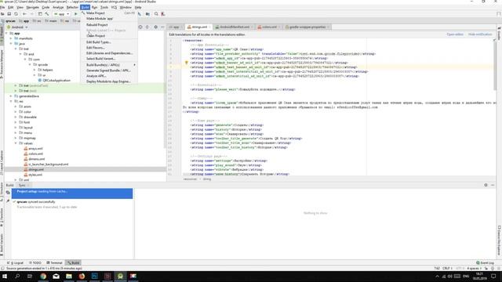Collapse the java folder node
The width and height of the screenshot is (502, 282).
[11, 44]
